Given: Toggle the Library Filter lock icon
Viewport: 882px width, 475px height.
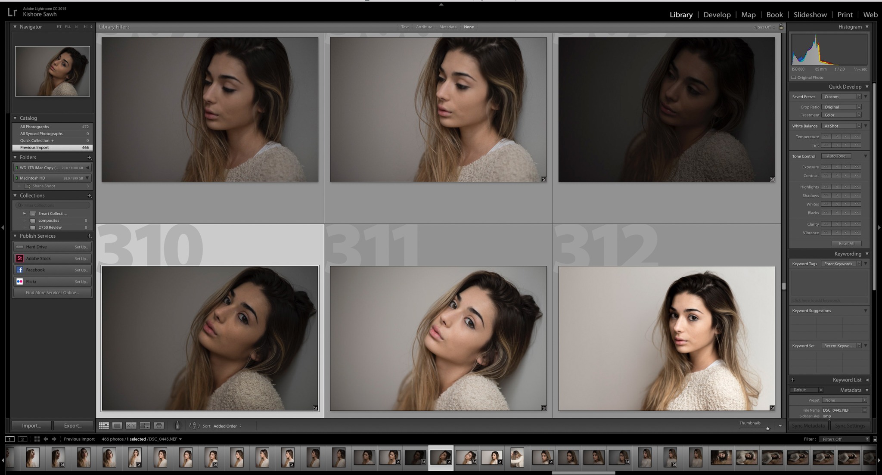Looking at the screenshot, I should pos(781,27).
